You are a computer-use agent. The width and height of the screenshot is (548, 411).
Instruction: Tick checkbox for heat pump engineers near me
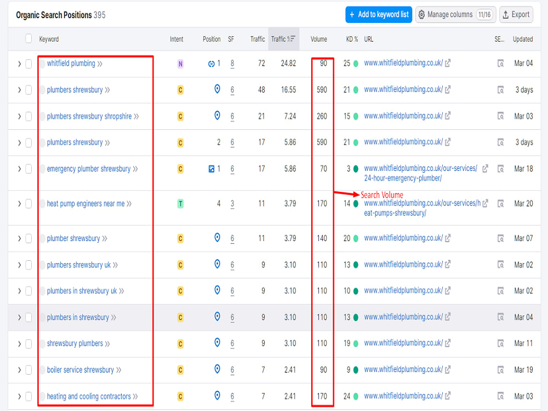coord(28,204)
